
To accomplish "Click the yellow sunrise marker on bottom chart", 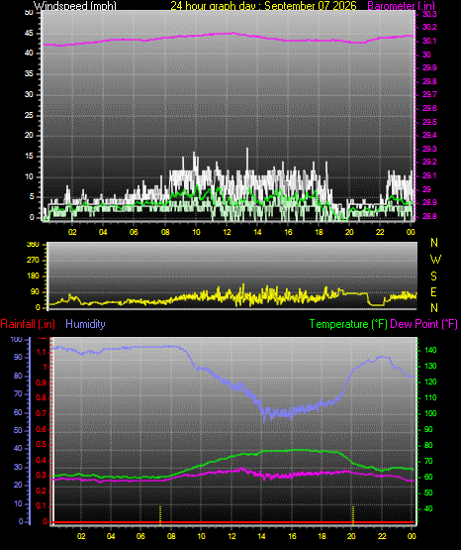I will point(160,515).
